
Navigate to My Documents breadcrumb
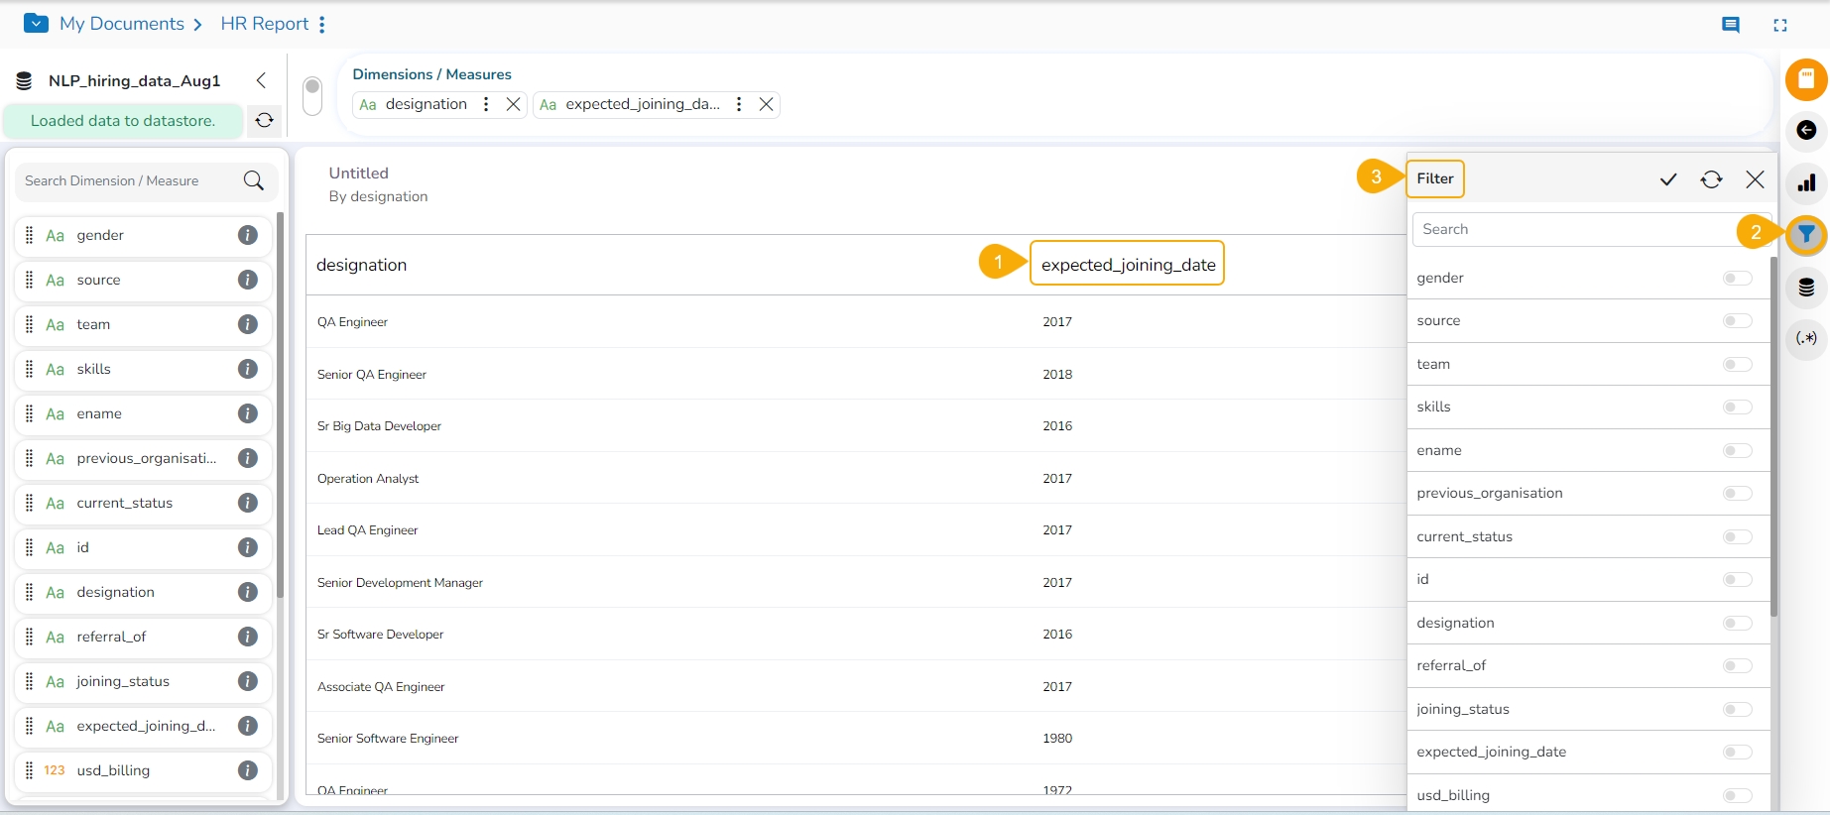pos(121,24)
